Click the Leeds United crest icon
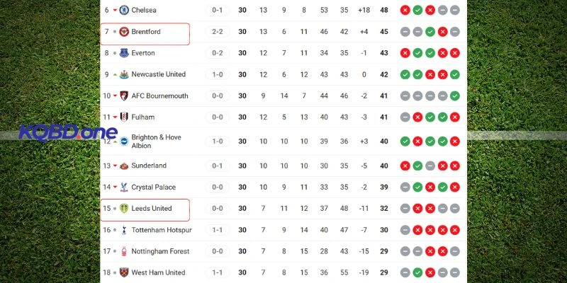Screen dimensions: 567x283 124,209
